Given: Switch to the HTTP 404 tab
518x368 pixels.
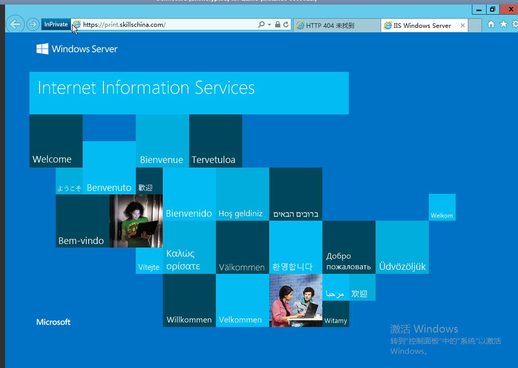Looking at the screenshot, I should 337,25.
